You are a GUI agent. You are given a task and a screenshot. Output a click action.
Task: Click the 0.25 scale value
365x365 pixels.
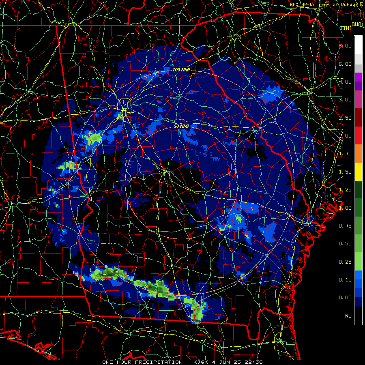[x=345, y=262]
